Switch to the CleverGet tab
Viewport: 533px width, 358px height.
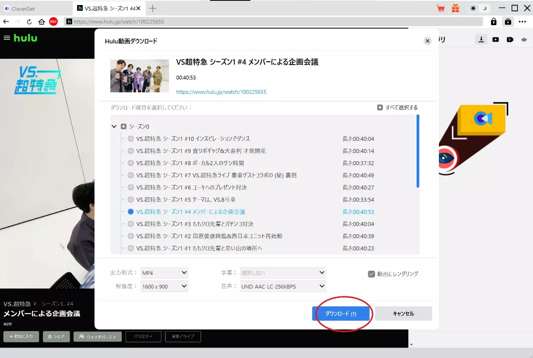(x=36, y=8)
